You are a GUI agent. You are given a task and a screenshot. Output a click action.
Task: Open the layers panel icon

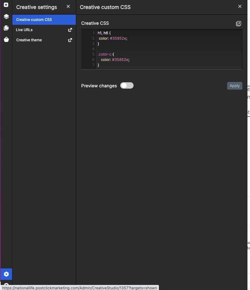(x=6, y=17)
